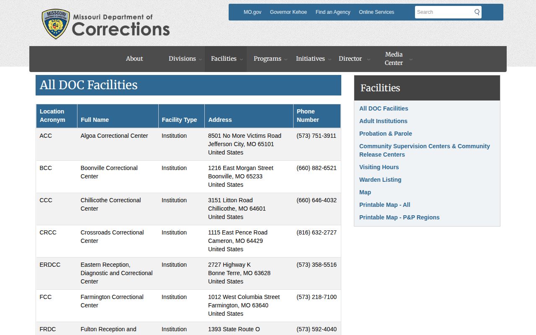Open the MO.gov link

253,12
